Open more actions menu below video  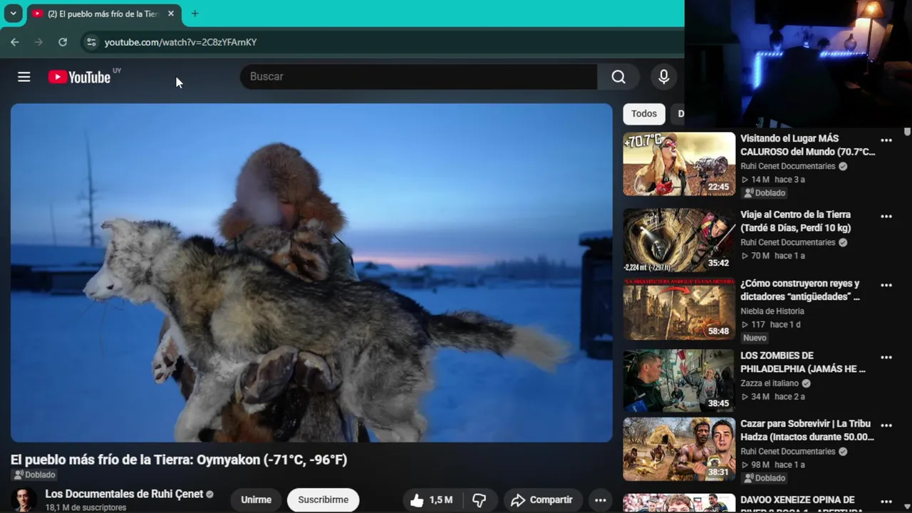[x=601, y=500]
